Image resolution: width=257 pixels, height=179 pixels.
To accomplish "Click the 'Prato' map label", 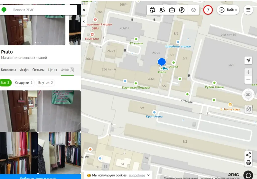I will click(x=162, y=72).
